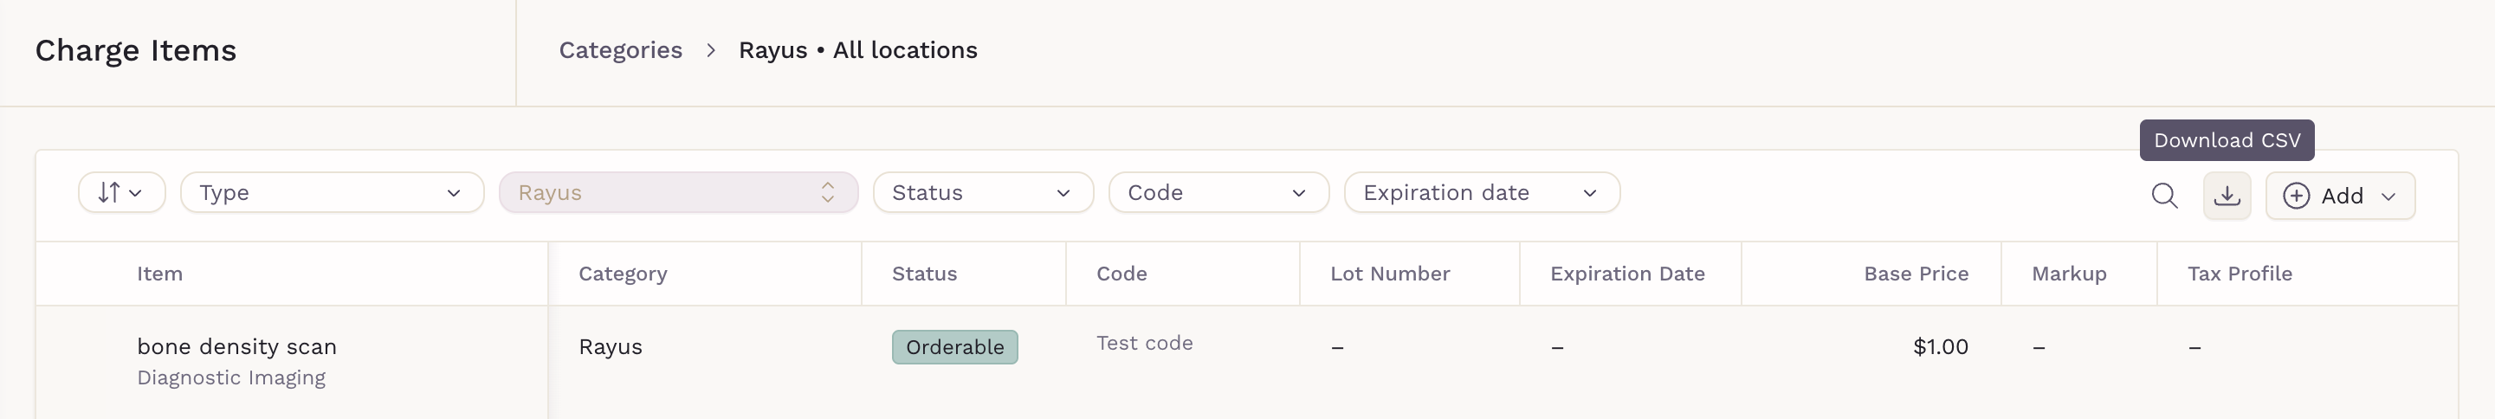Click the Download CSV icon button
The height and width of the screenshot is (419, 2495).
2227,196
